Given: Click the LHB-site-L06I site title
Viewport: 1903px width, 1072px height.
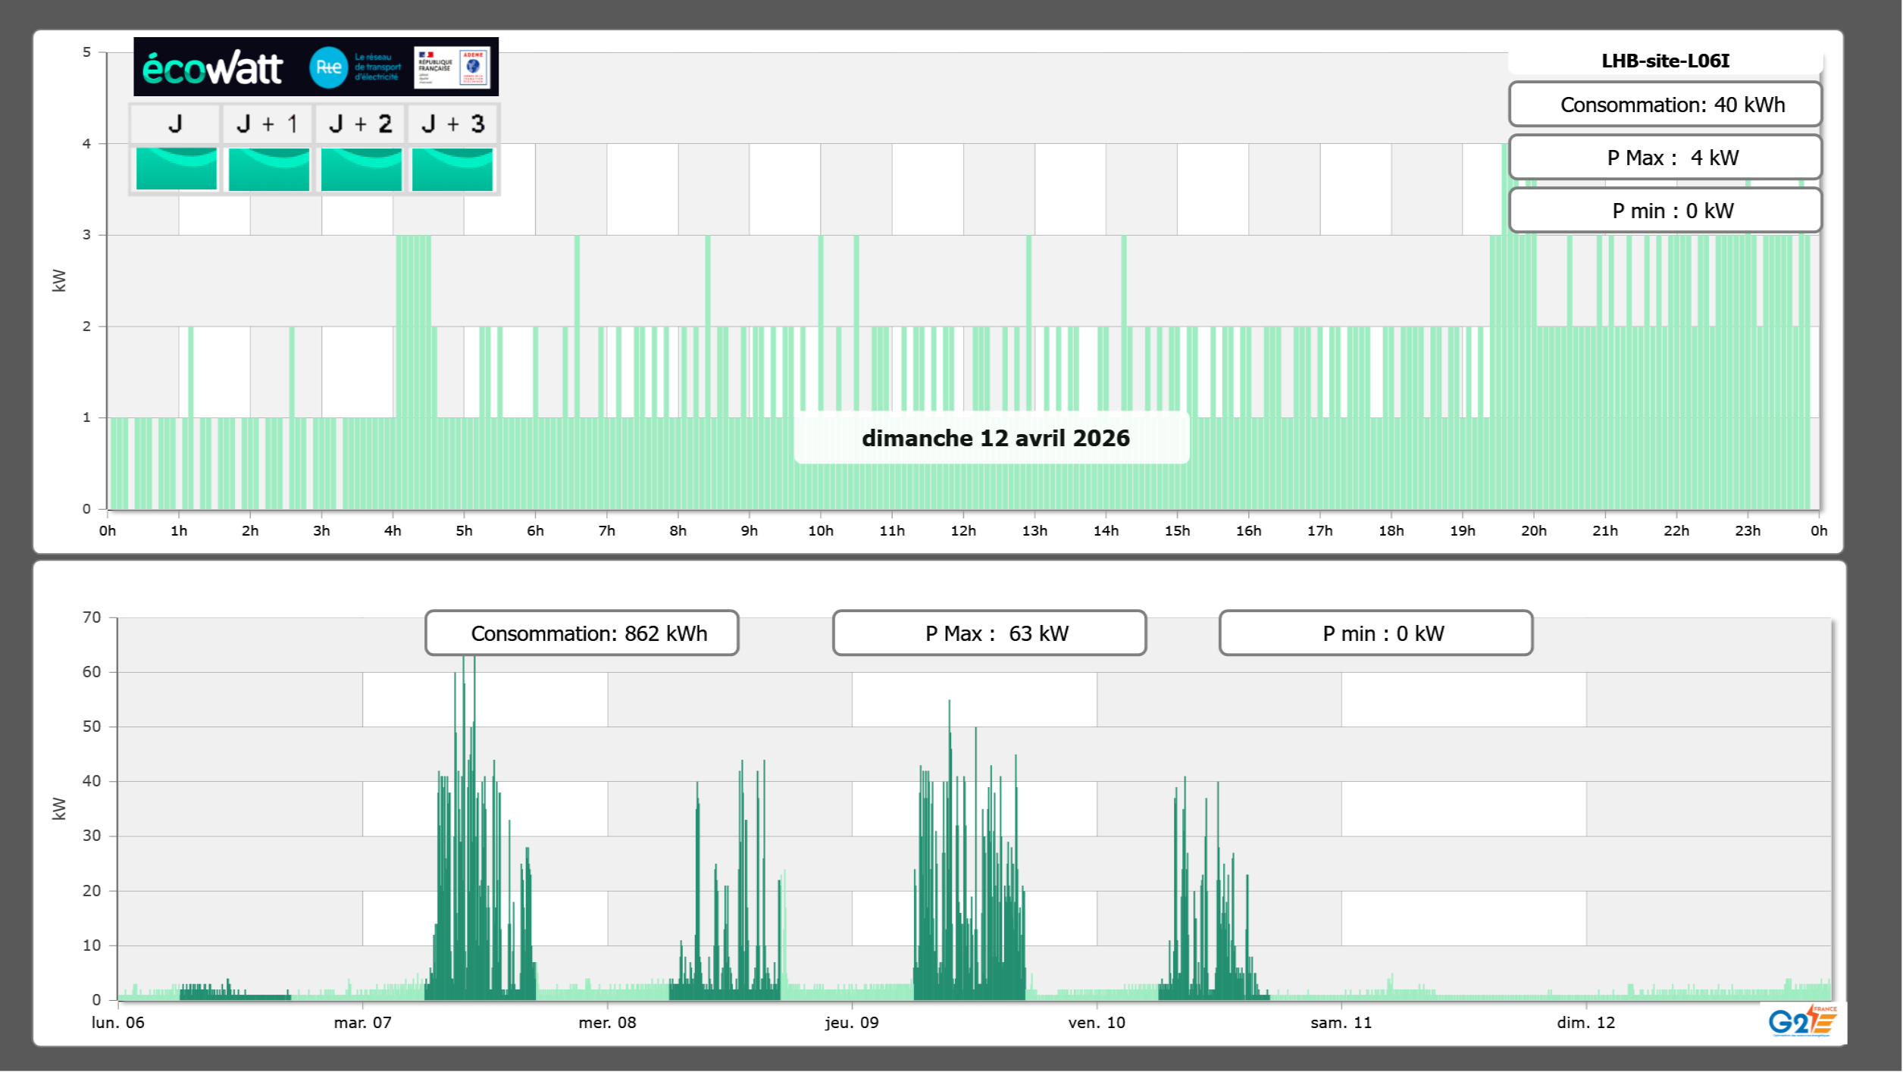Looking at the screenshot, I should tap(1665, 61).
